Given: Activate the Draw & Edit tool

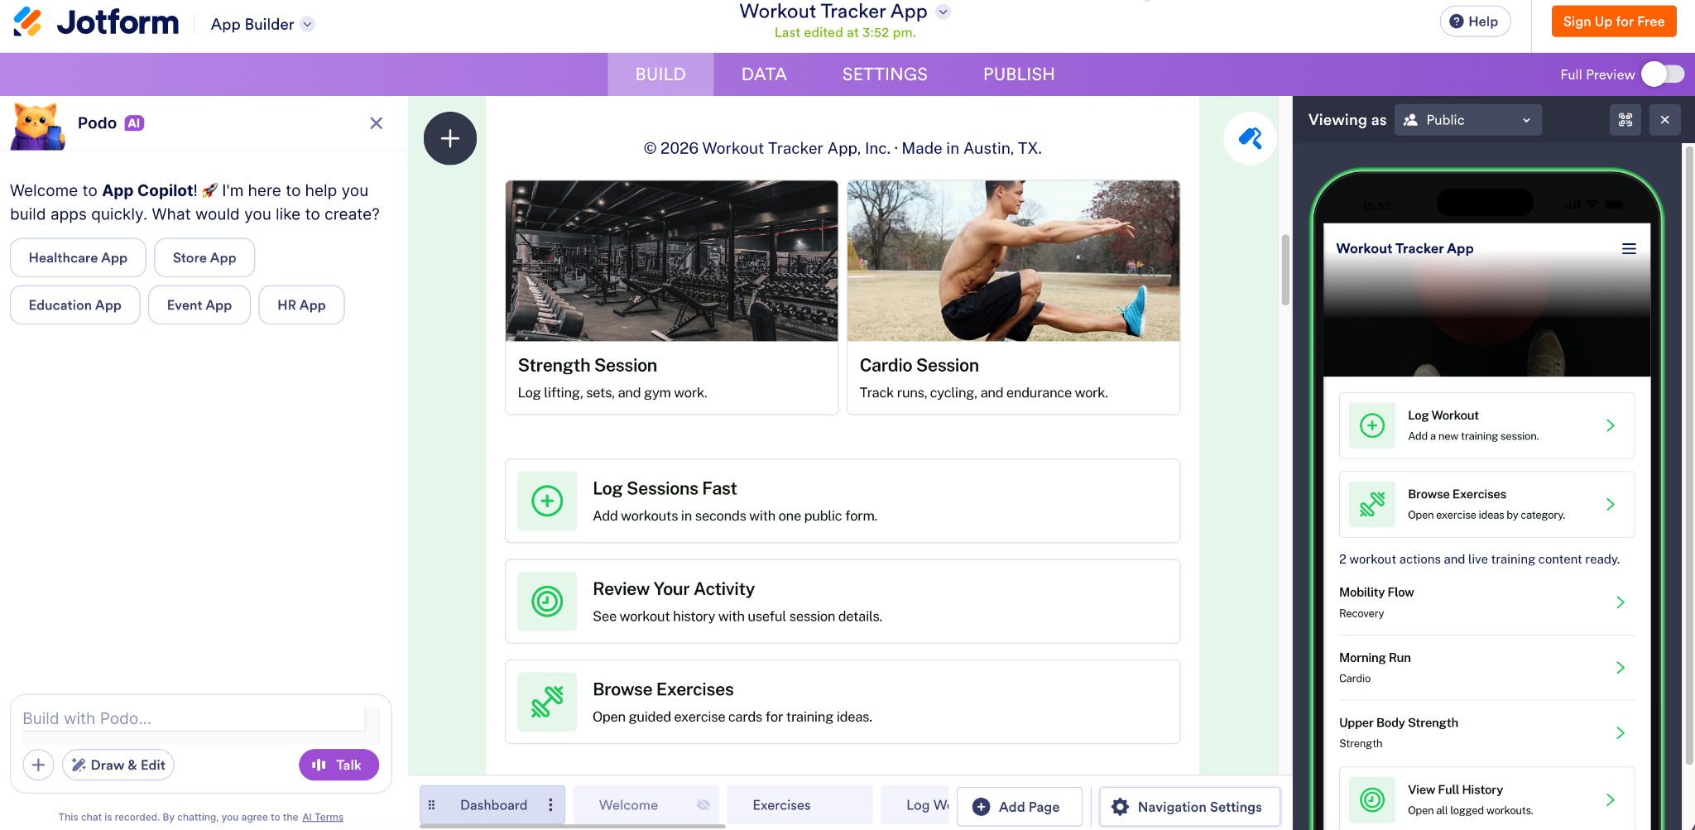Looking at the screenshot, I should pos(118,765).
